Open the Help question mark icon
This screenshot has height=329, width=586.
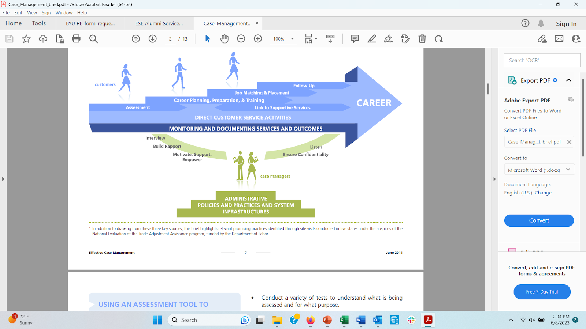(525, 23)
